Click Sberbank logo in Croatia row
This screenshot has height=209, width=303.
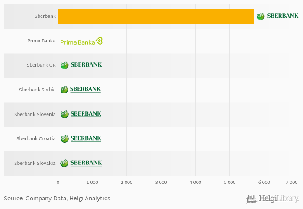tap(81, 138)
